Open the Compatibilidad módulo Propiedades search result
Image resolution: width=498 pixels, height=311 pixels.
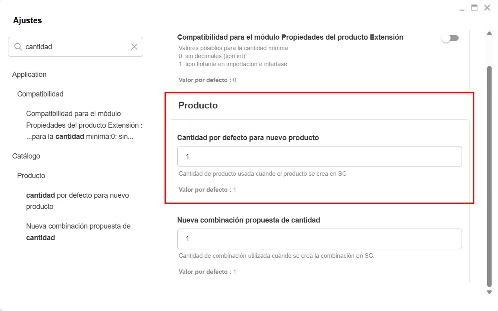[84, 125]
